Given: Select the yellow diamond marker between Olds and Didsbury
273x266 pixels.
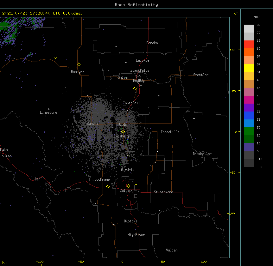Looking at the screenshot, I should tap(123, 132).
